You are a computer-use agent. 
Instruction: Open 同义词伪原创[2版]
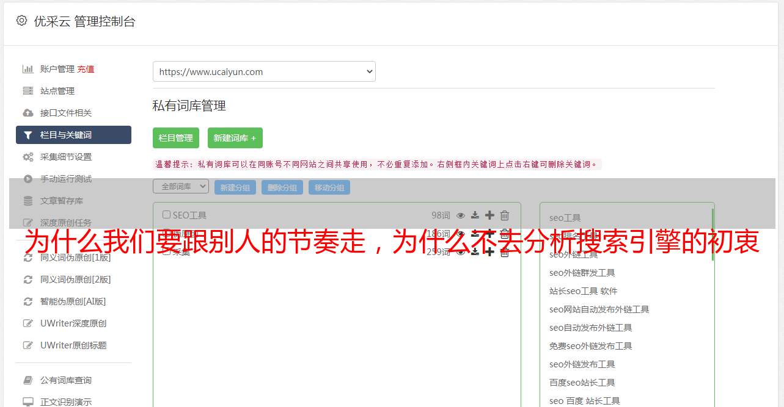click(x=75, y=279)
